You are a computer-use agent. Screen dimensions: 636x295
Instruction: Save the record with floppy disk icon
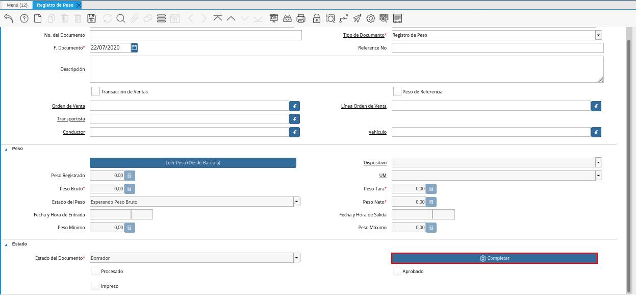click(x=92, y=19)
